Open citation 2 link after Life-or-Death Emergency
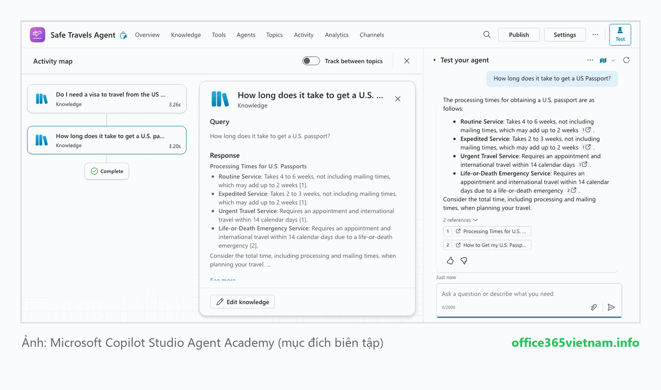 point(572,191)
